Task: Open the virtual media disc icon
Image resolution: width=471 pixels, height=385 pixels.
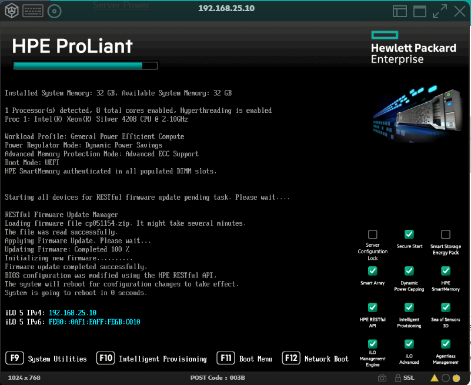Action: click(x=54, y=12)
